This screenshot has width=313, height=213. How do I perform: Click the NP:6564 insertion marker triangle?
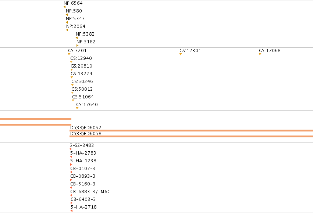click(x=64, y=7)
